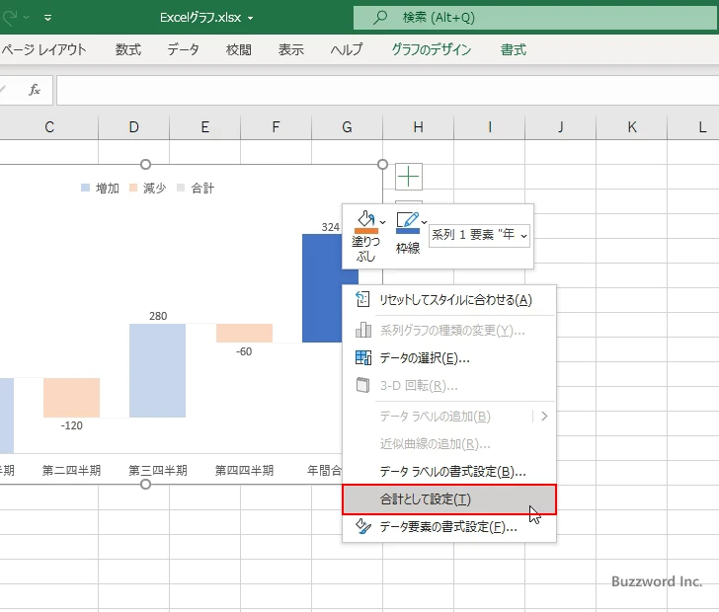
Task: Click the format data point paint icon
Action: (x=363, y=526)
